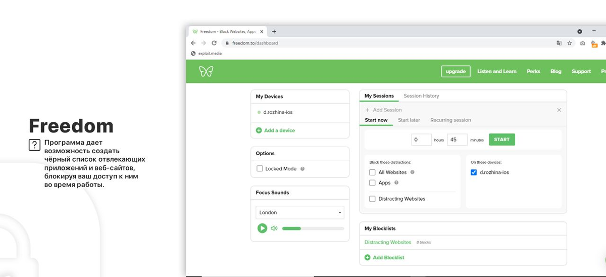This screenshot has height=277, width=606.
Task: Click the hours input field
Action: (x=421, y=140)
